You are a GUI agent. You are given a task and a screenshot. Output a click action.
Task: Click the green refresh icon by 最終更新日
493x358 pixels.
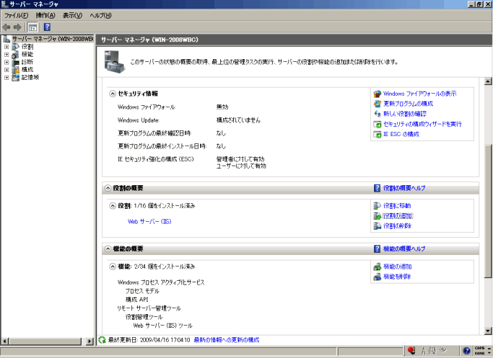pyautogui.click(x=102, y=340)
